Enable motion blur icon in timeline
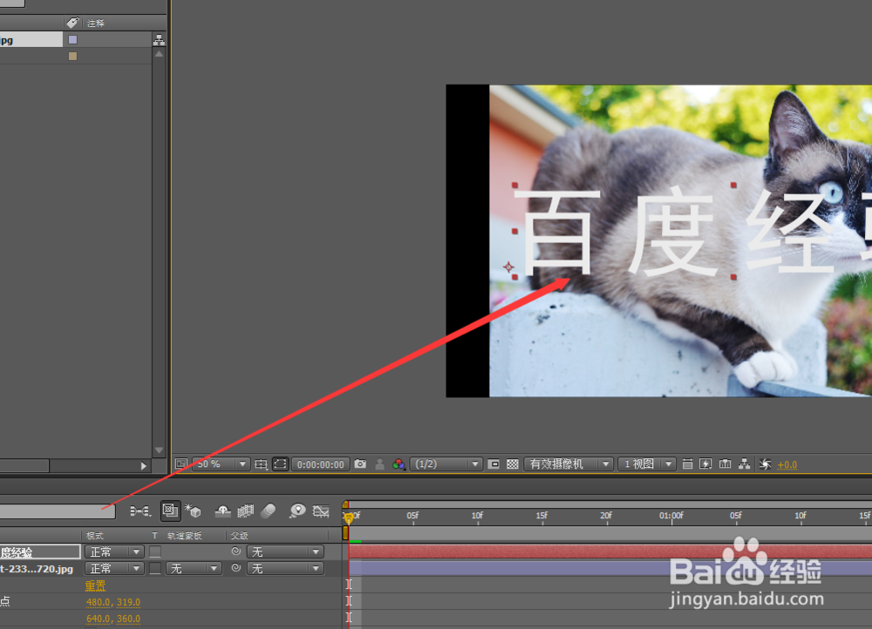The image size is (872, 629). pos(268,511)
